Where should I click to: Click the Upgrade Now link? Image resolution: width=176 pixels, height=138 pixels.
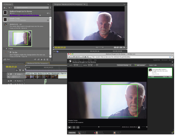[x=157, y=60]
